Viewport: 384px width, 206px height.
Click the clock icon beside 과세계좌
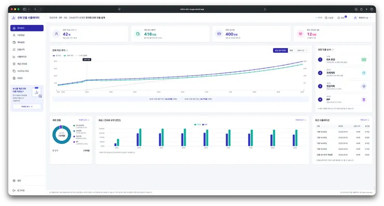pyautogui.click(x=364, y=73)
